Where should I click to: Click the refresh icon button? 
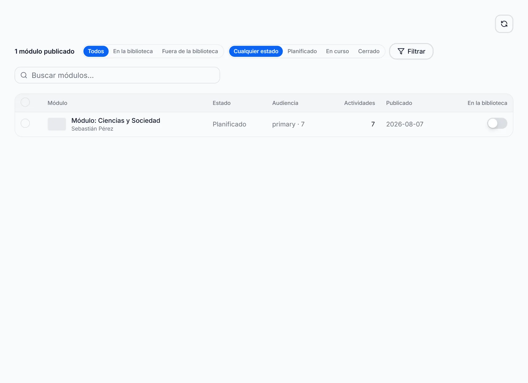pos(504,24)
